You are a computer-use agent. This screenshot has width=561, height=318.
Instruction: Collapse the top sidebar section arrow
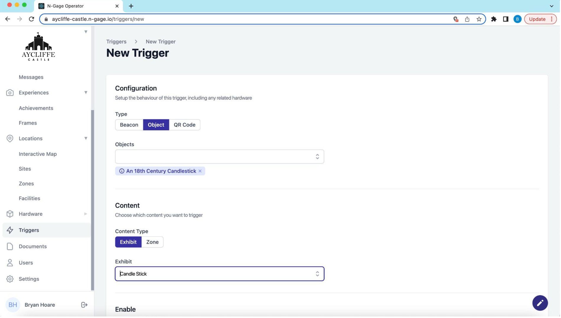click(86, 32)
